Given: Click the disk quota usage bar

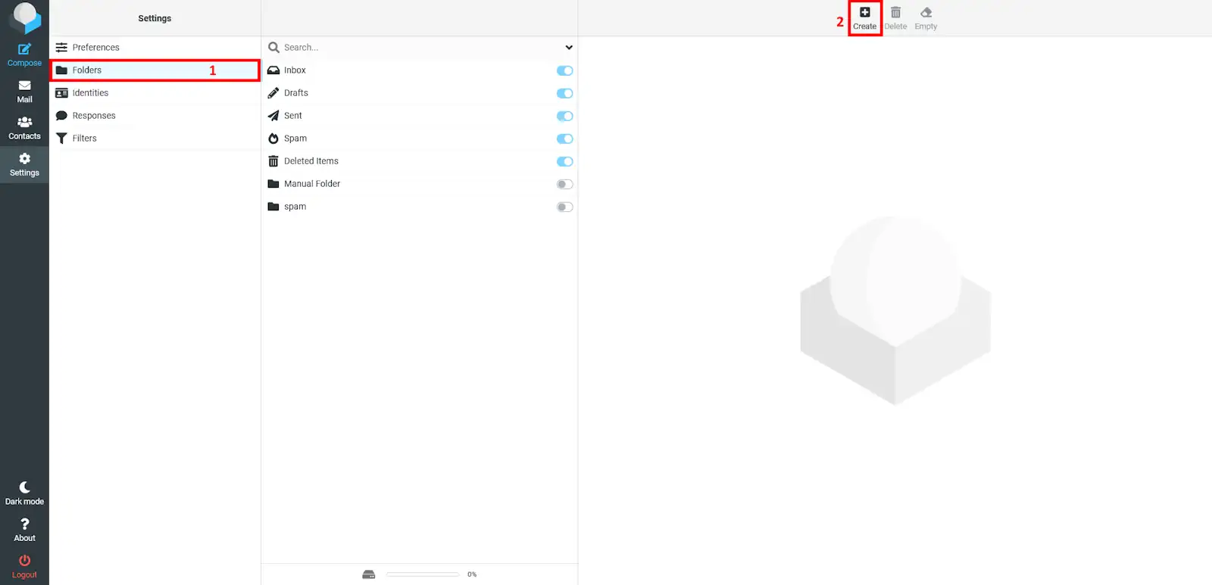Looking at the screenshot, I should [x=422, y=574].
